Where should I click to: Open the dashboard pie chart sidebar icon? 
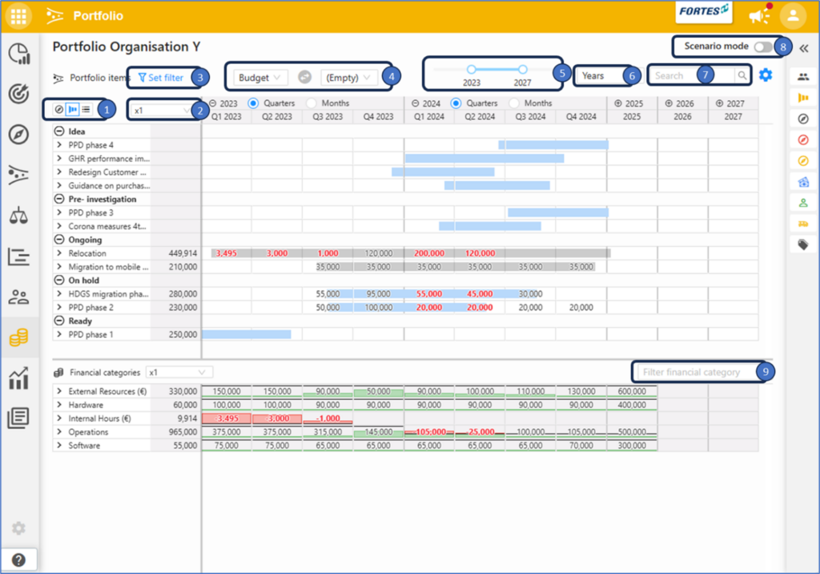pos(19,54)
